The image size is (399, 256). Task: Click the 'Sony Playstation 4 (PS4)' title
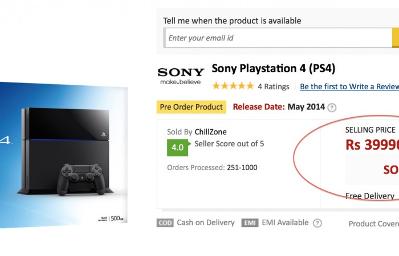tap(274, 69)
